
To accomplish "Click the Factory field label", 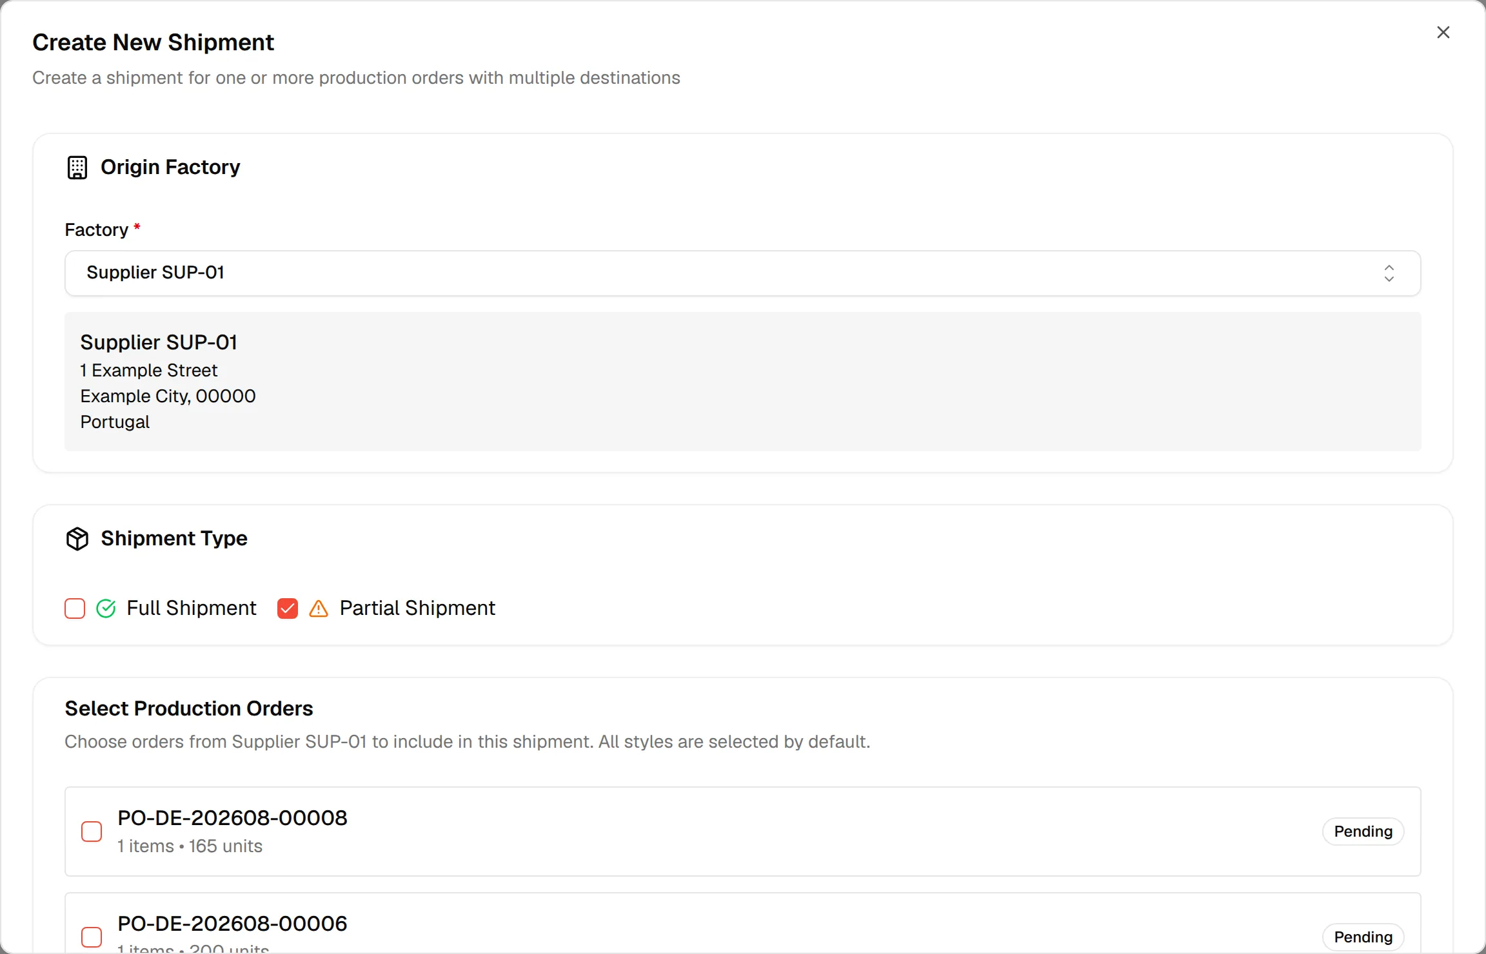I will click(97, 230).
